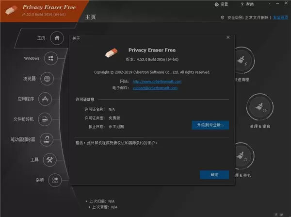The height and width of the screenshot is (217, 291).
Task: Open the support email address link
Action: coord(155,88)
